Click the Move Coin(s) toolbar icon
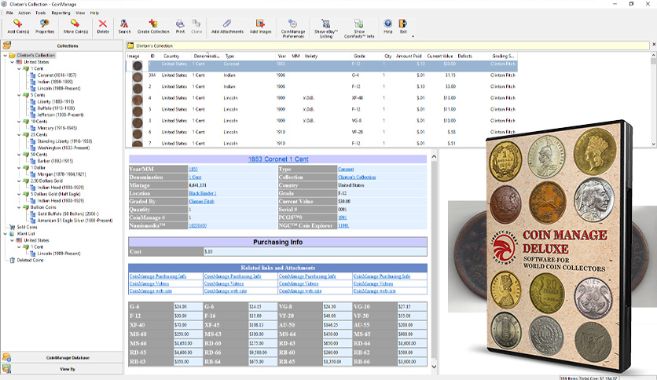The height and width of the screenshot is (380, 657). 75,23
